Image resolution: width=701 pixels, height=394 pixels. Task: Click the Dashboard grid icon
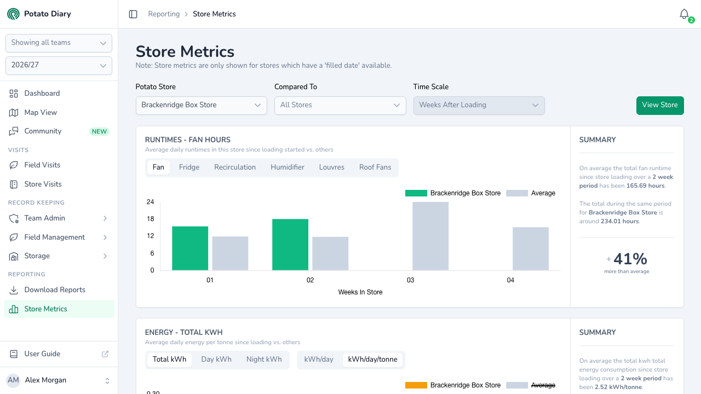pyautogui.click(x=14, y=94)
